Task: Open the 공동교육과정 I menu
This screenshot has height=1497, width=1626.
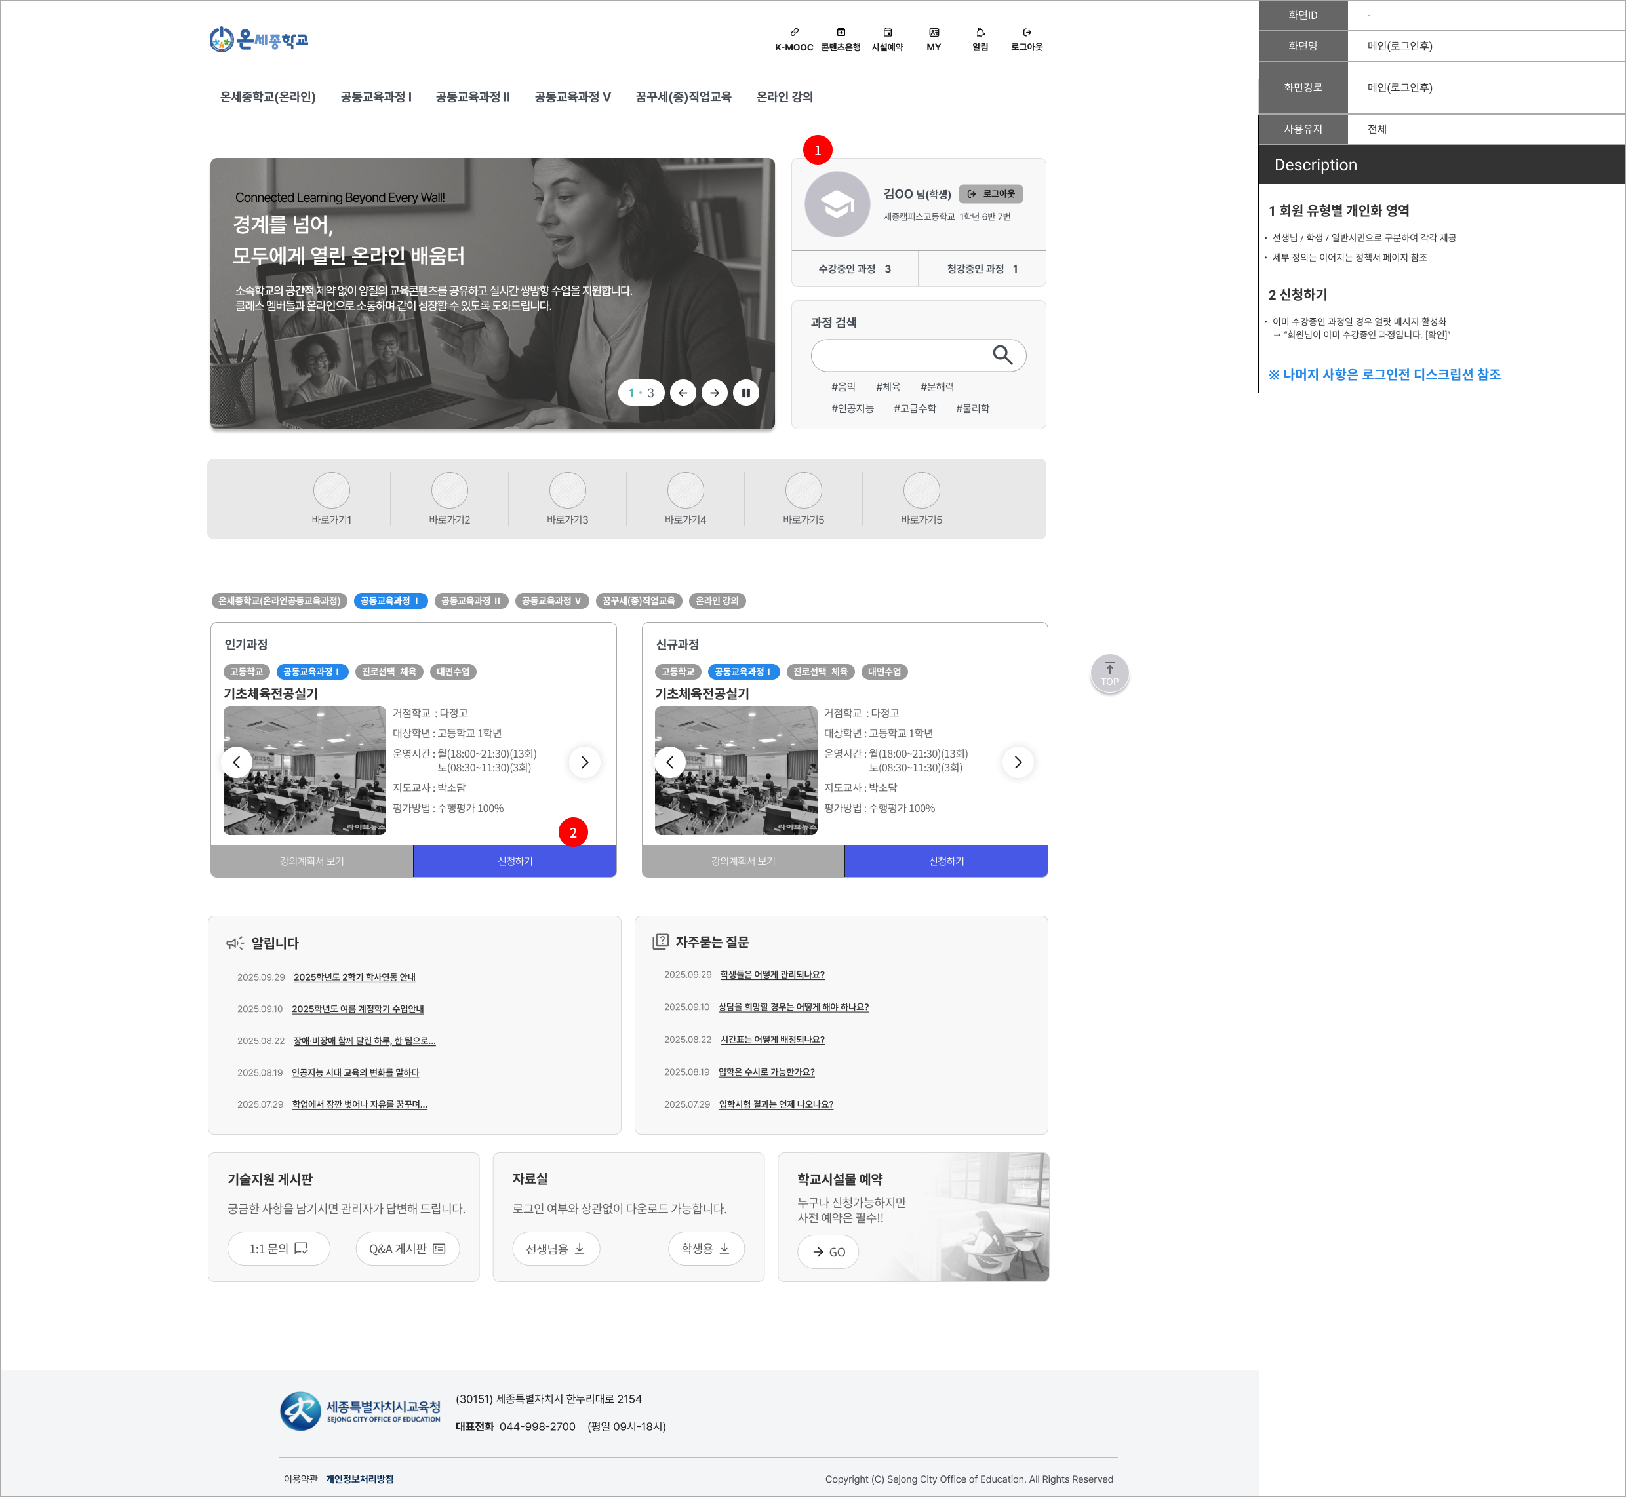Action: (376, 97)
